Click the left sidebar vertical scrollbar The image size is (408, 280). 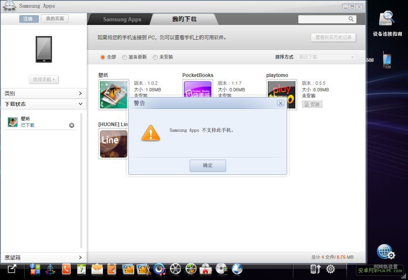[x=81, y=181]
